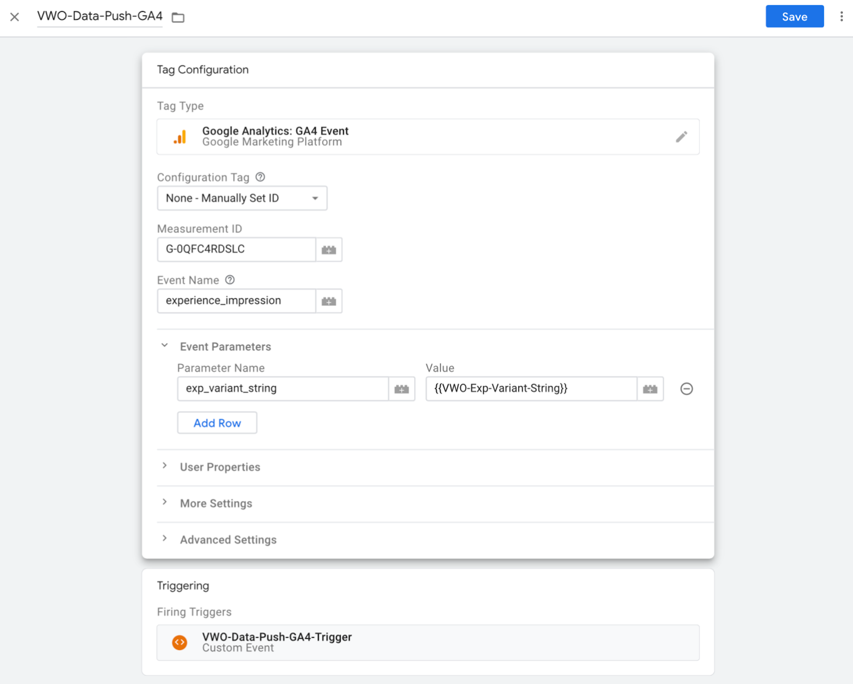The height and width of the screenshot is (684, 853).
Task: Click the custom event trigger icon
Action: 180,642
